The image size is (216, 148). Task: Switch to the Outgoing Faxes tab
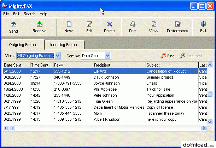pos(23,45)
